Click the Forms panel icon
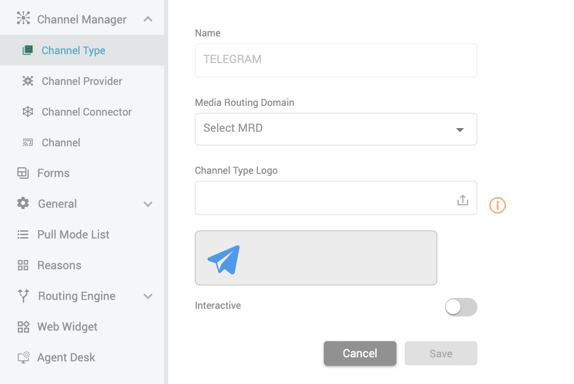The image size is (574, 384). (23, 173)
